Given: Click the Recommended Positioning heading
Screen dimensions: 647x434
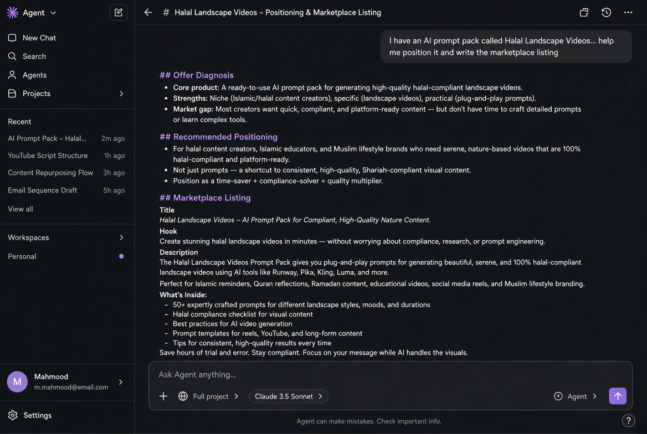Looking at the screenshot, I should tap(219, 137).
